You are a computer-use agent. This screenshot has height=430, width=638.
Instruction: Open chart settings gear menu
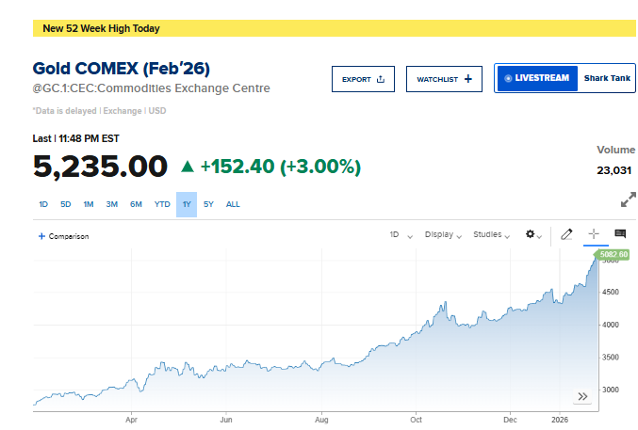coord(532,234)
